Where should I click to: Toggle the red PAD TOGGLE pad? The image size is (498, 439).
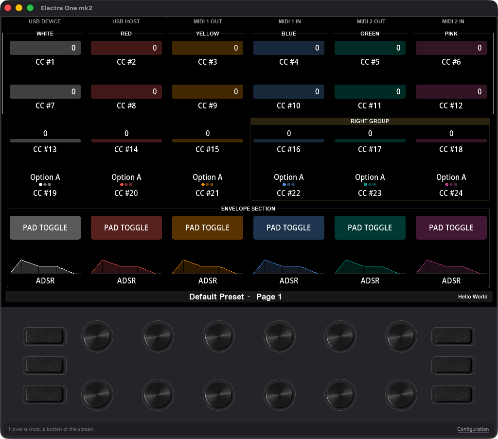coord(126,228)
